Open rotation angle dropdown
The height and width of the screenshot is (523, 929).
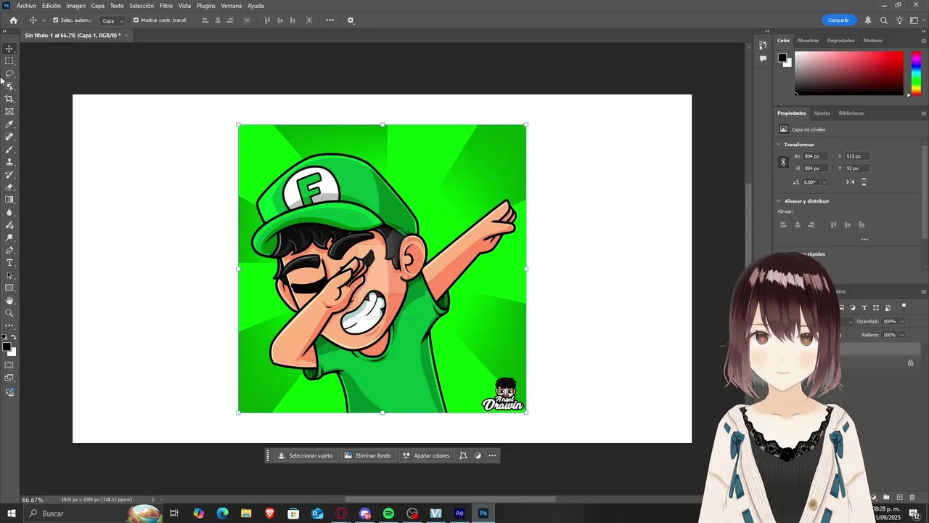(824, 182)
